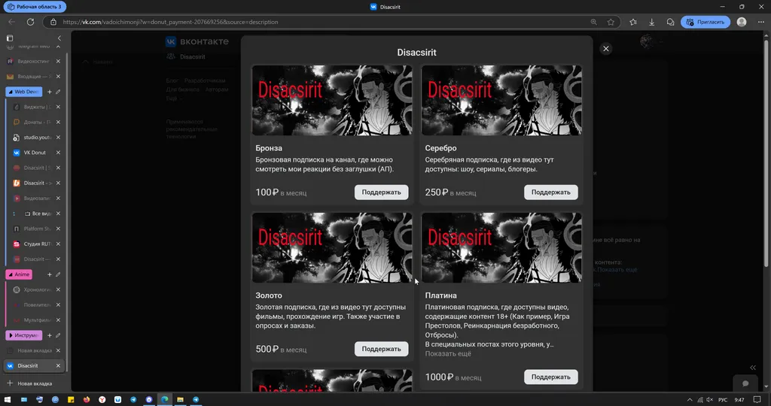Support the Бронза 100₽ tier
This screenshot has height=406, width=771.
[x=381, y=192]
